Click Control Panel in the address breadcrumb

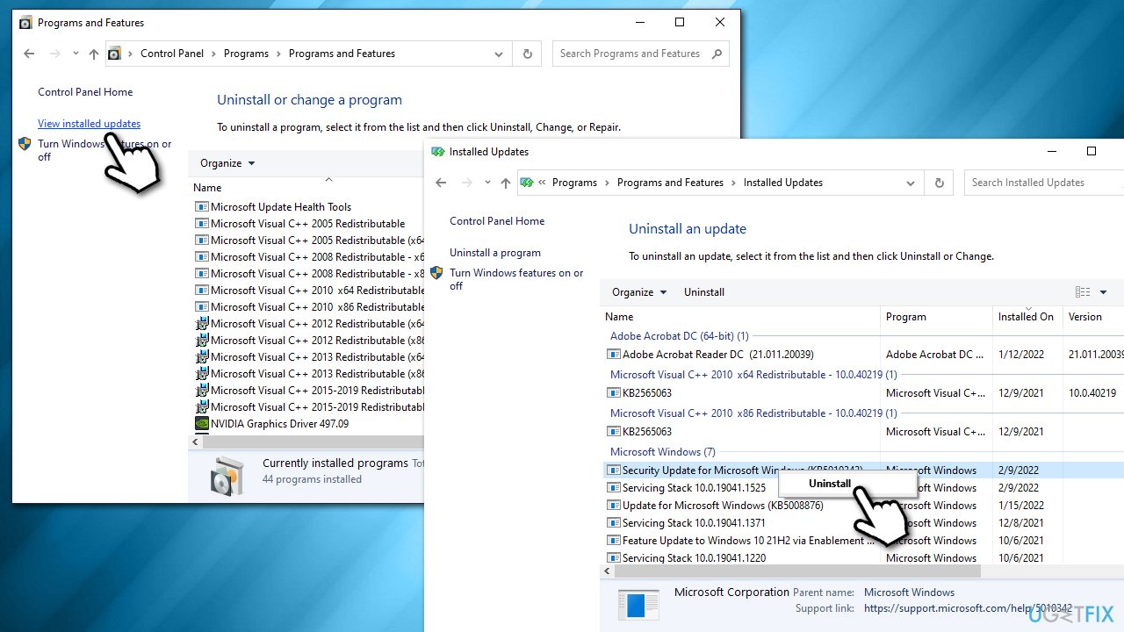[172, 54]
